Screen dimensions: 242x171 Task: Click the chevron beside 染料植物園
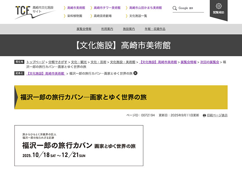[x=64, y=16]
